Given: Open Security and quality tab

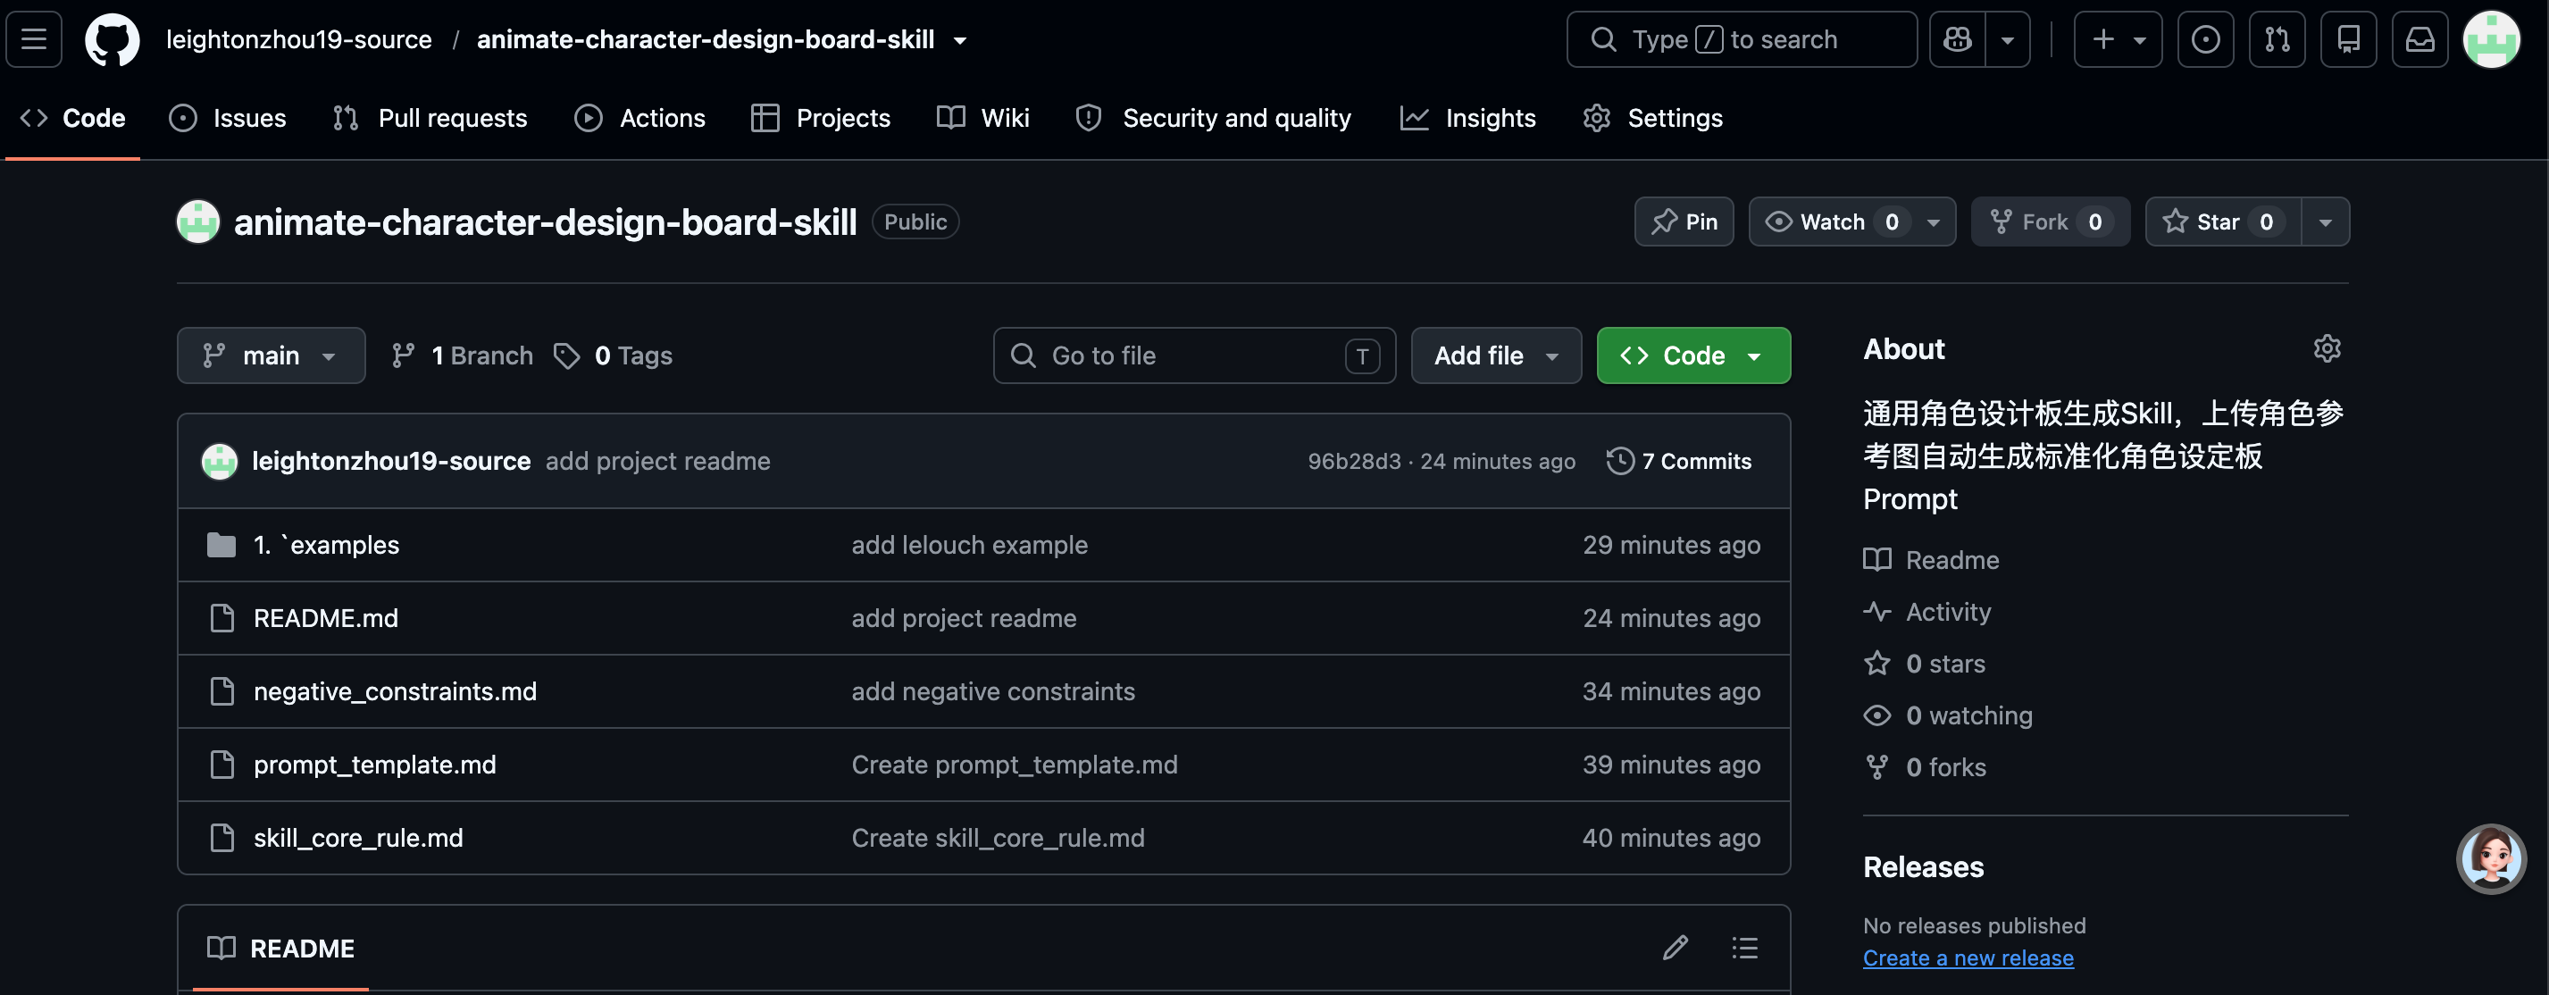Looking at the screenshot, I should 1213,118.
